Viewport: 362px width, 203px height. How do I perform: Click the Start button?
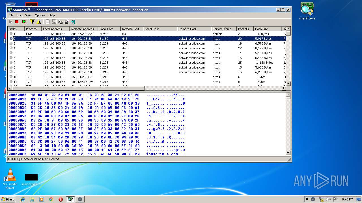click(x=8, y=199)
